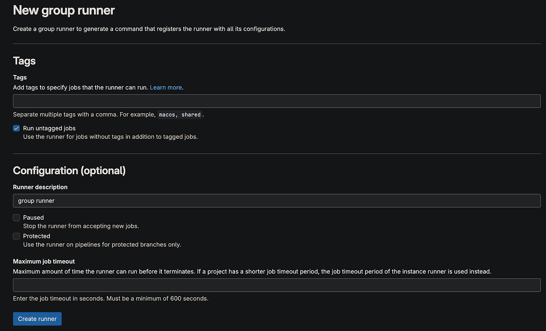Click the Runner description label
The image size is (546, 331).
[x=40, y=187]
